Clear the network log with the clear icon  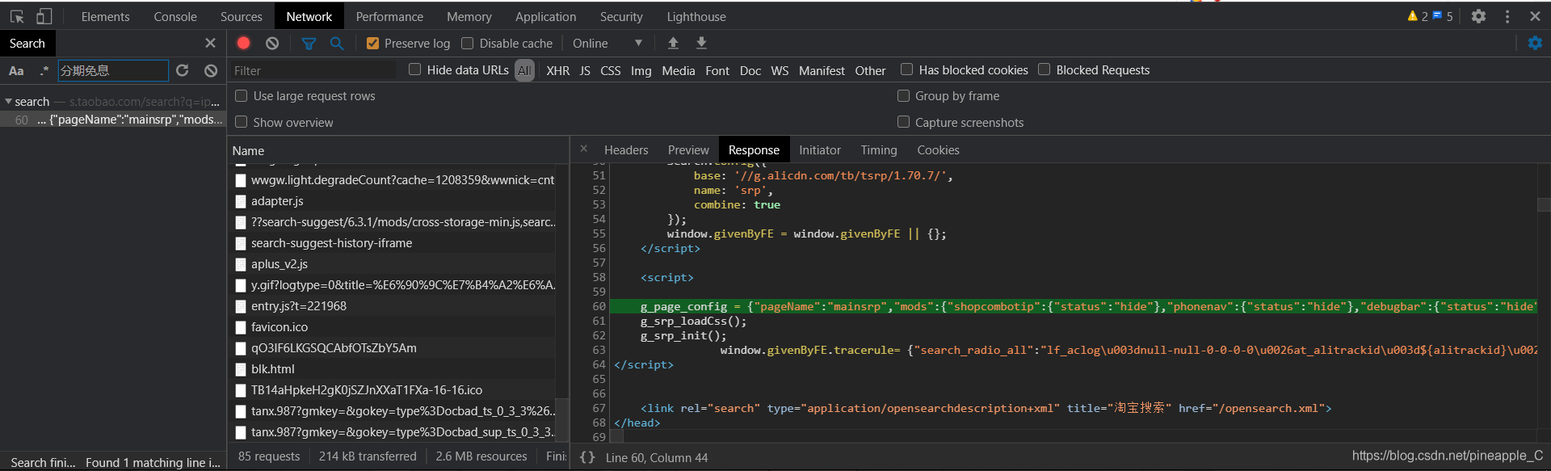[x=272, y=43]
